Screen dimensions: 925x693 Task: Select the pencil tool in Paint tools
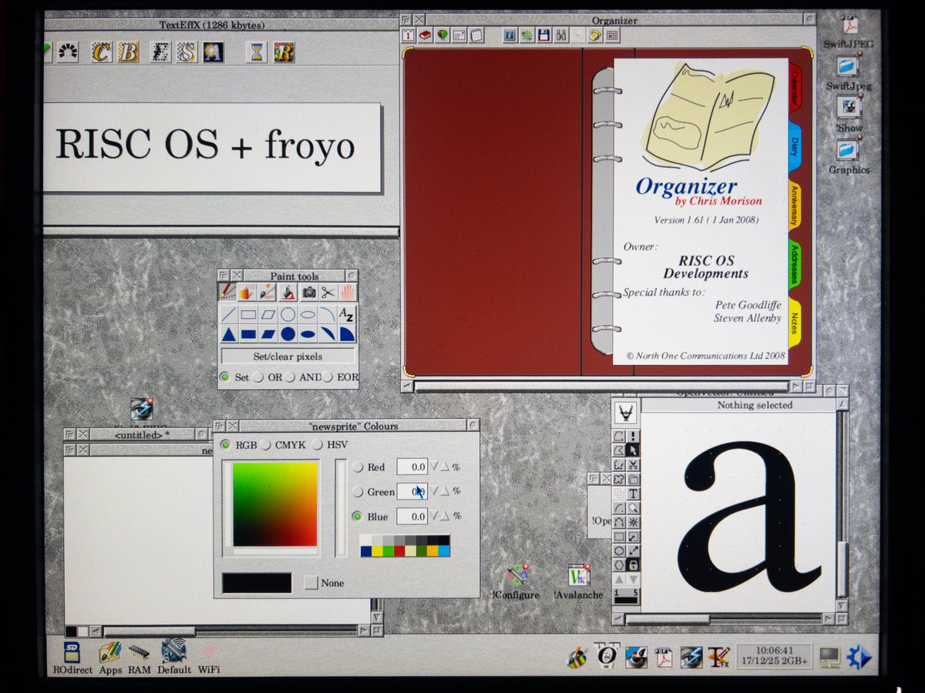point(227,293)
